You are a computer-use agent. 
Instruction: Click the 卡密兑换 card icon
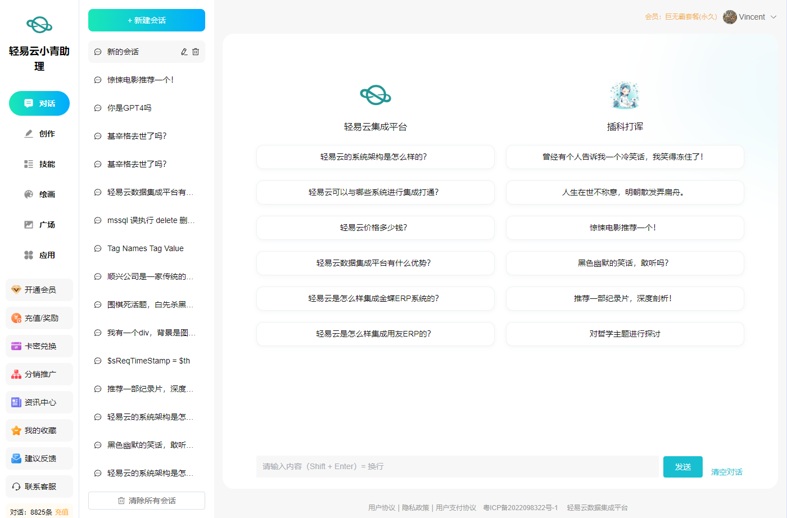click(16, 346)
